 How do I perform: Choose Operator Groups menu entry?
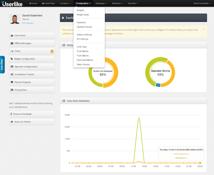[84, 27]
